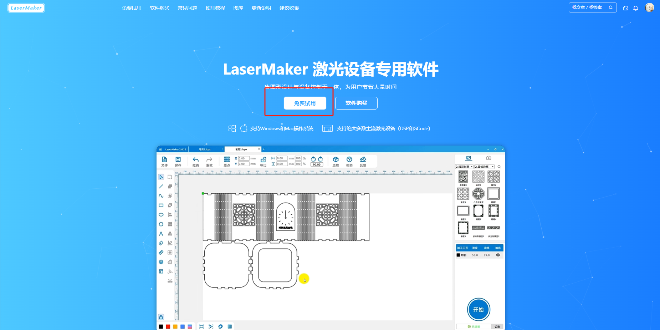Select the ellipse drawing tool
Image resolution: width=660 pixels, height=330 pixels.
click(161, 215)
